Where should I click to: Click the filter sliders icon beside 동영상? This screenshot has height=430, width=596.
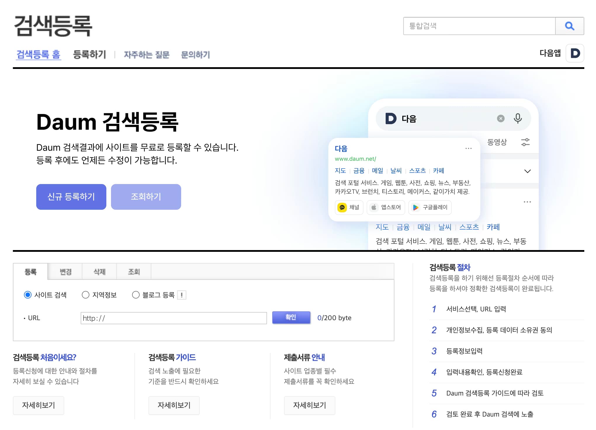click(525, 142)
